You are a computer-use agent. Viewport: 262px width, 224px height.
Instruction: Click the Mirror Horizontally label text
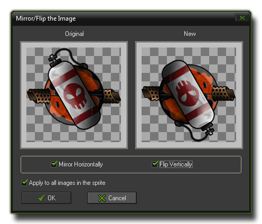click(x=81, y=164)
